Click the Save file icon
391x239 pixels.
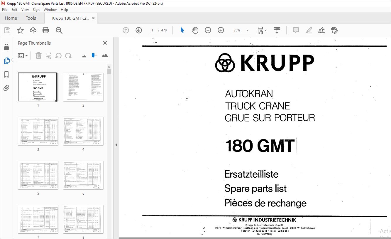click(x=7, y=30)
